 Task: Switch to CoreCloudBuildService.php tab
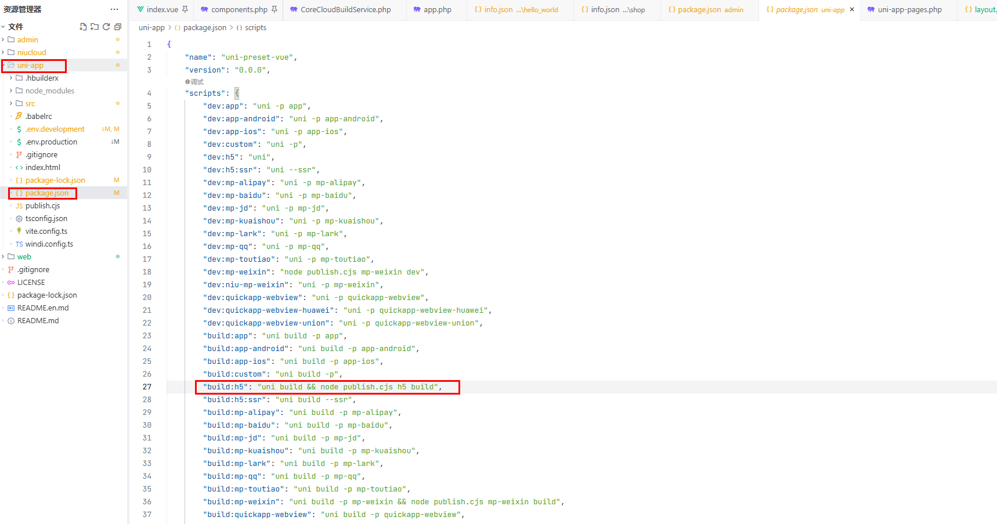(345, 9)
